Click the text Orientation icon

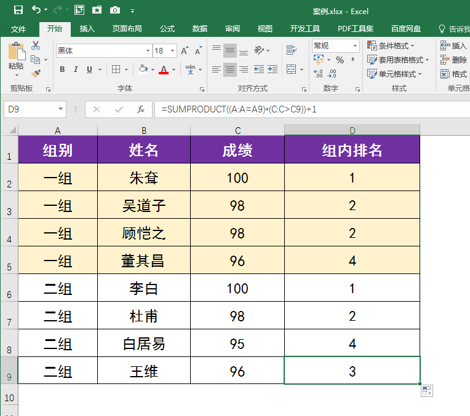pos(259,50)
